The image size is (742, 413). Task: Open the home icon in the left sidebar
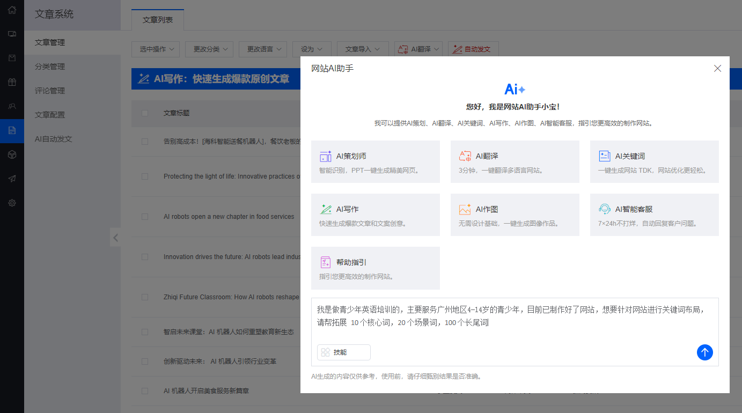tap(12, 10)
